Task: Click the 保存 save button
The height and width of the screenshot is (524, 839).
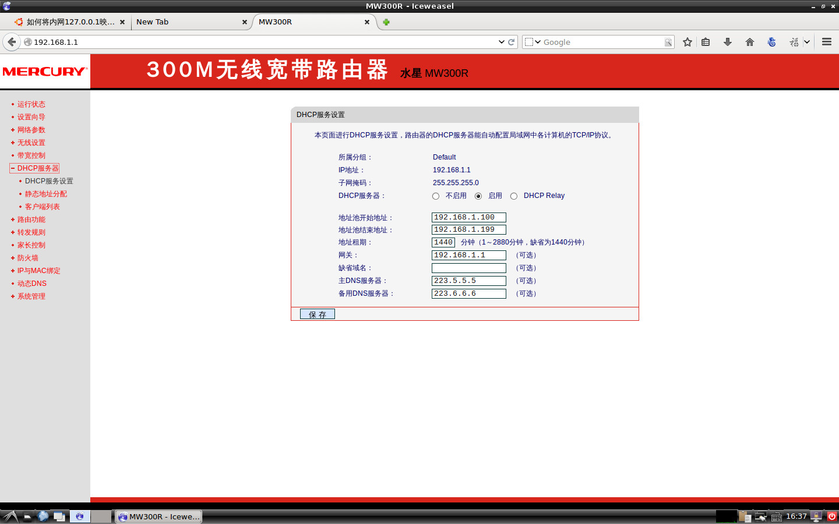Action: click(x=318, y=314)
